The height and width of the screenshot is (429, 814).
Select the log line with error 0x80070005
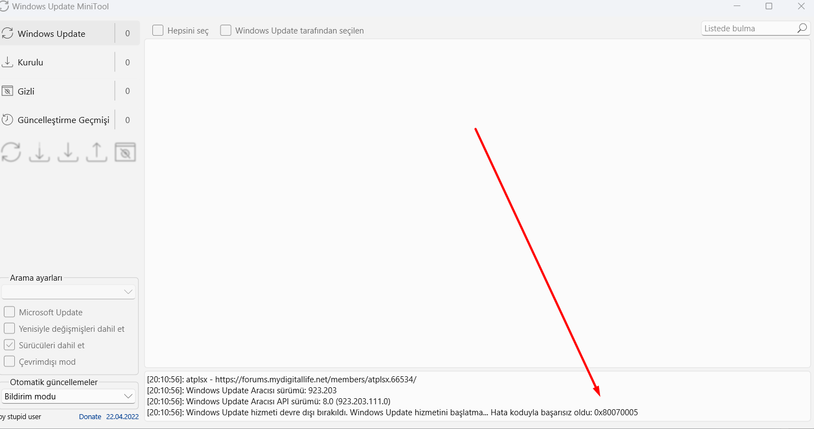click(x=393, y=412)
